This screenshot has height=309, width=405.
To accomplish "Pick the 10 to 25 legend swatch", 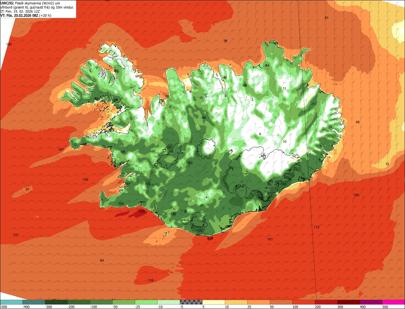I will pyautogui.click(x=236, y=302).
